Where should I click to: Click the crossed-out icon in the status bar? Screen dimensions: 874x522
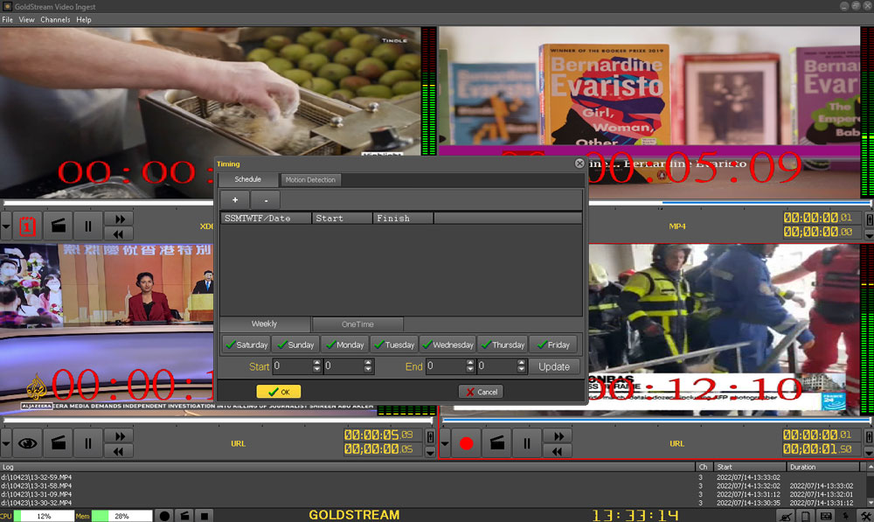click(786, 517)
